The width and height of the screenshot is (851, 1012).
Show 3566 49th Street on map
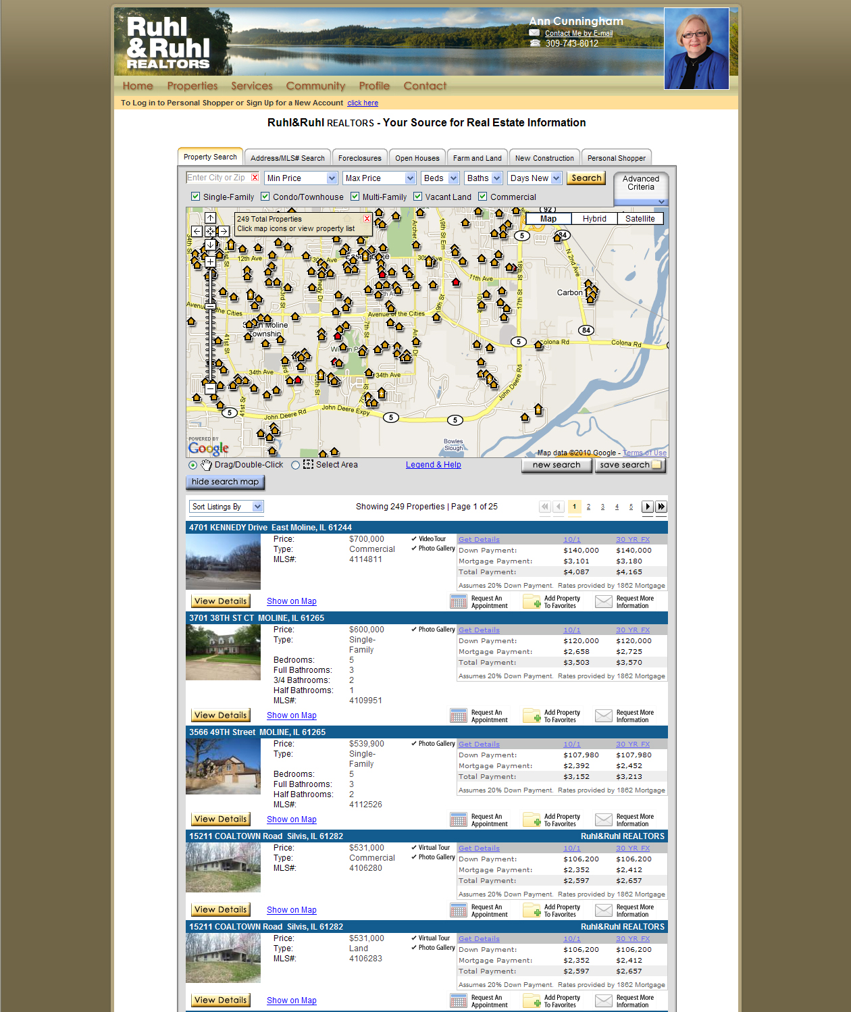pos(292,819)
